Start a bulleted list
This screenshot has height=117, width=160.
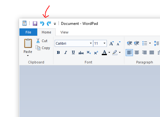click(x=145, y=43)
